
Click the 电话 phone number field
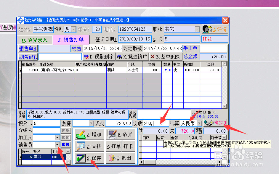pyautogui.click(x=135, y=29)
